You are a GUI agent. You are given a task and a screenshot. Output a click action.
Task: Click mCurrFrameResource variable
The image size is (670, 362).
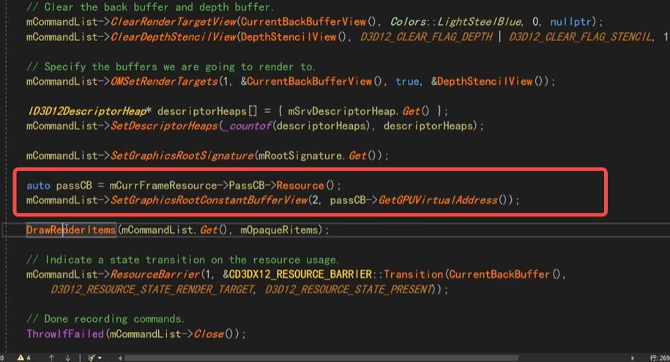point(163,186)
